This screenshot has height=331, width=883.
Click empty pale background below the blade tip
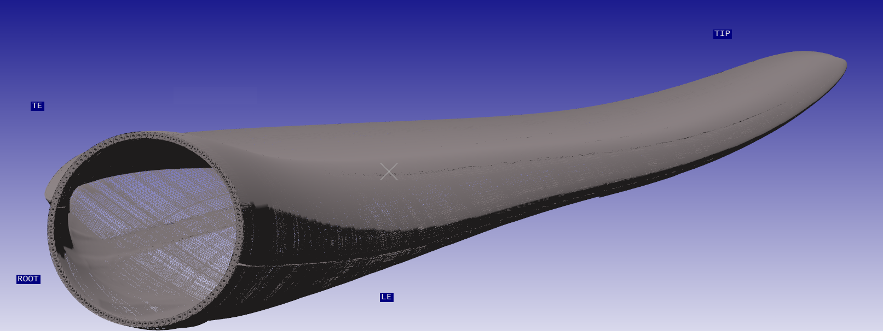(x=712, y=246)
